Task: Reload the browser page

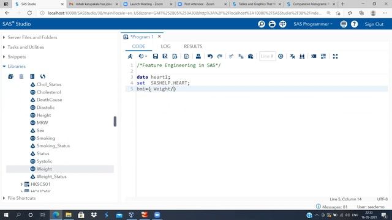Action: [29, 13]
